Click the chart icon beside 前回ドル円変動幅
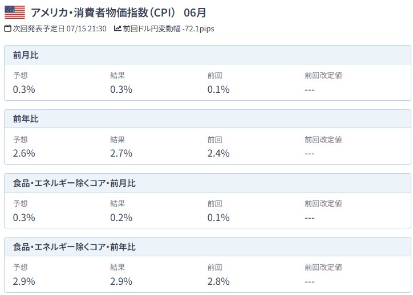Viewport: 413px width, 295px height. [118, 28]
